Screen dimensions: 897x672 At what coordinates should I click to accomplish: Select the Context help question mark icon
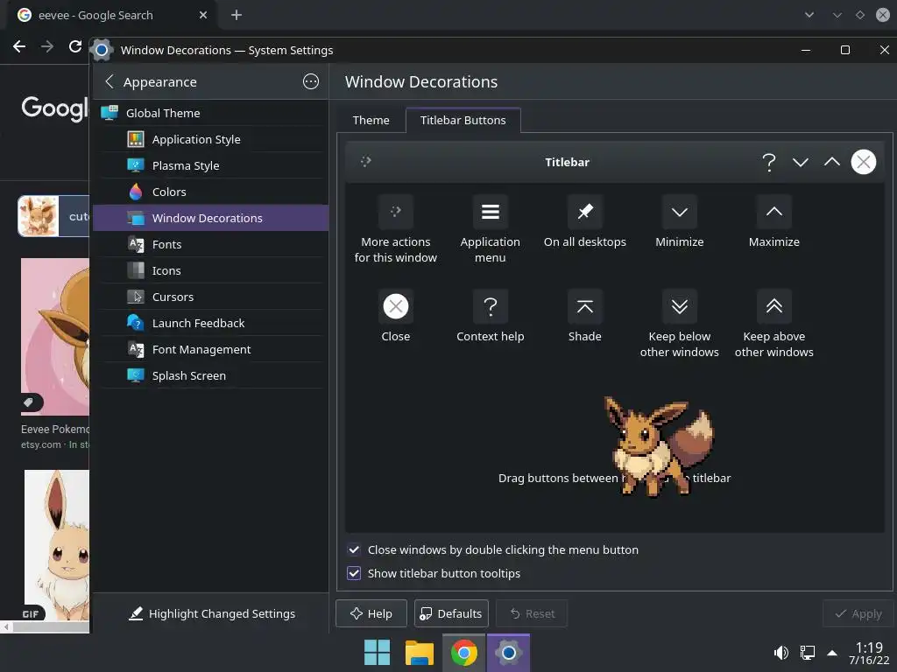click(x=491, y=306)
